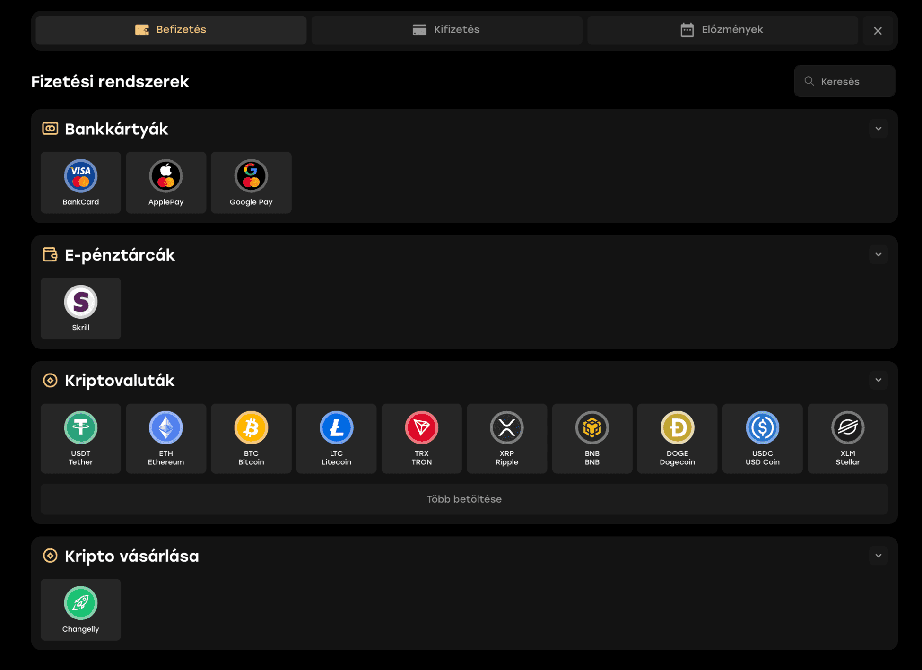Switch to the Befizetés tab

(x=171, y=30)
